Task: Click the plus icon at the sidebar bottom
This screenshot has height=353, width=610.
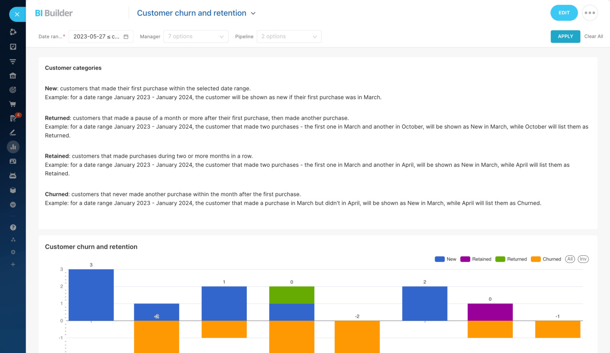Action: pyautogui.click(x=13, y=264)
